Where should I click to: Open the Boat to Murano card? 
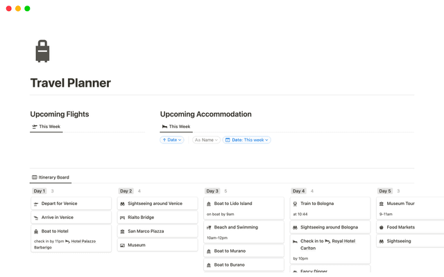click(230, 251)
